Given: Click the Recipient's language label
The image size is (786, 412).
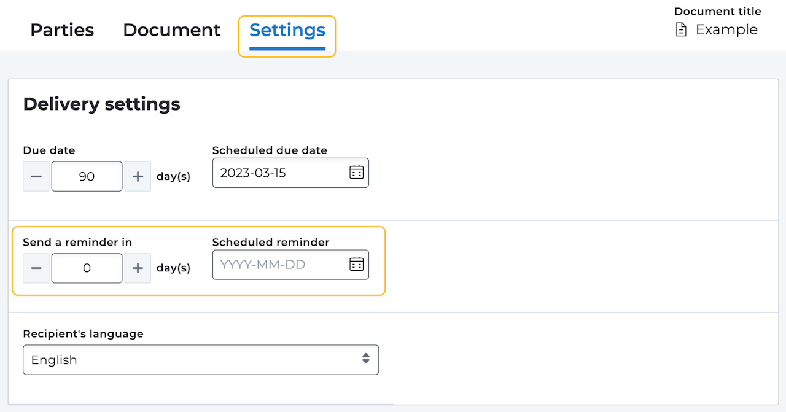Looking at the screenshot, I should coord(83,334).
